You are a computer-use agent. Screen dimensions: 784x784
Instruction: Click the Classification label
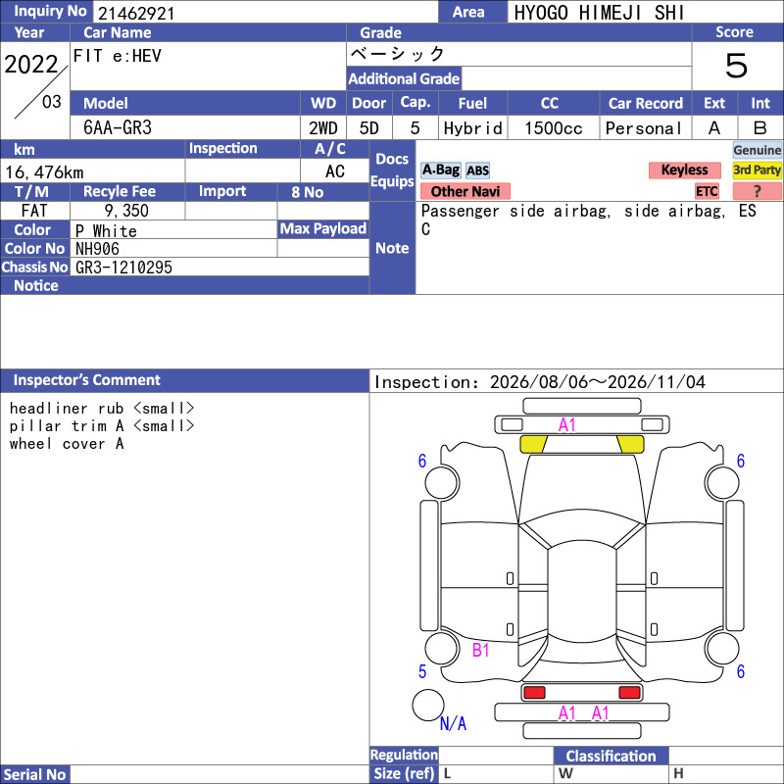click(x=611, y=756)
